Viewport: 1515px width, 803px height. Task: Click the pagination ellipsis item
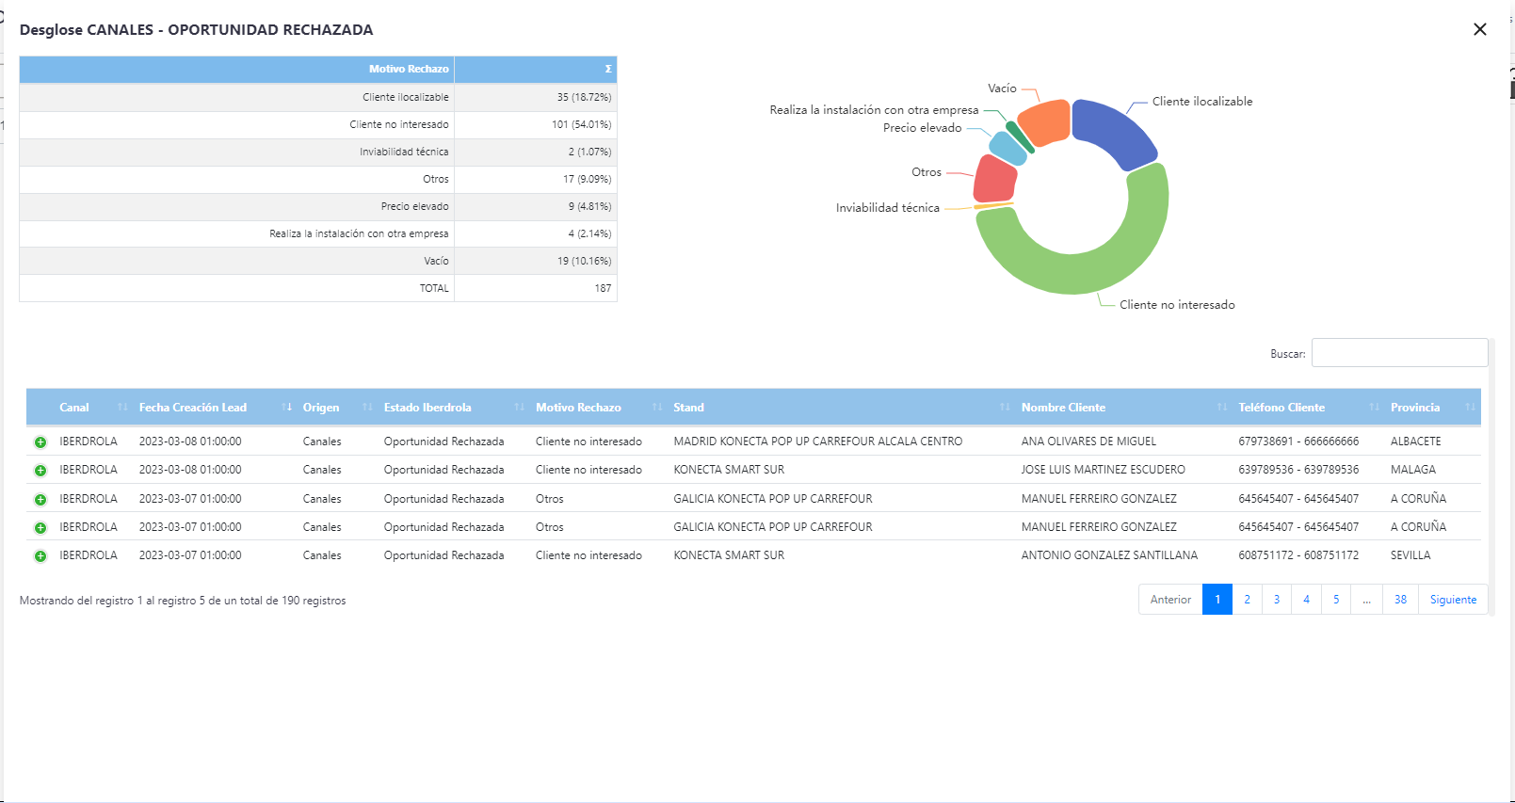point(1366,600)
